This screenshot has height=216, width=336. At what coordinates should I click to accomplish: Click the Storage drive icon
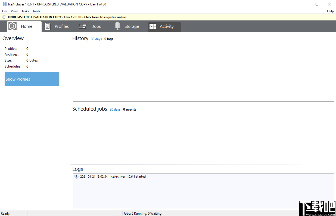click(117, 26)
